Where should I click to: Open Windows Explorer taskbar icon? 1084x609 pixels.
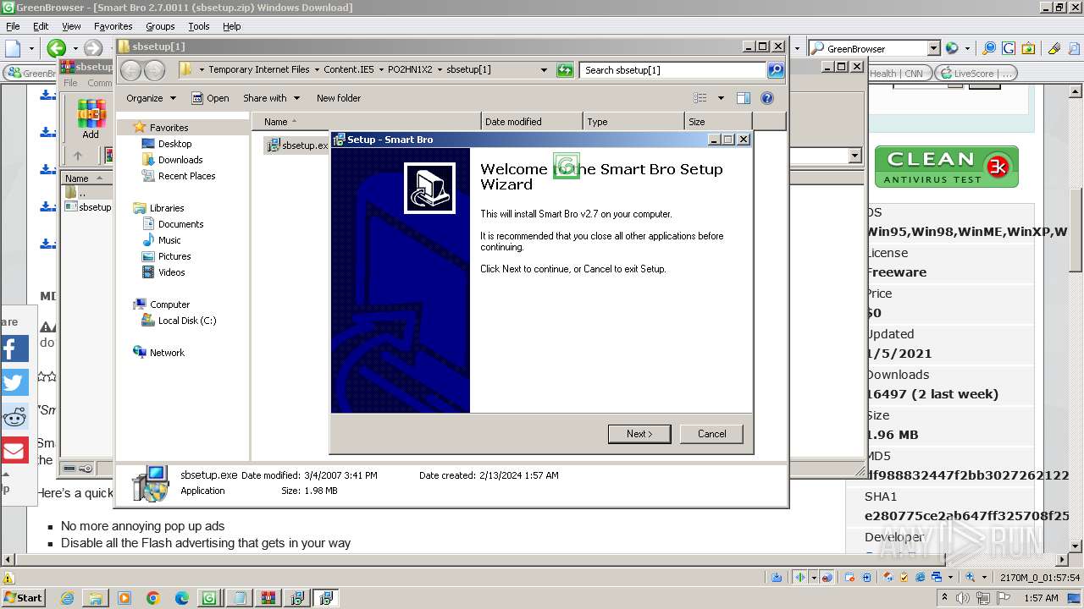[x=96, y=598]
